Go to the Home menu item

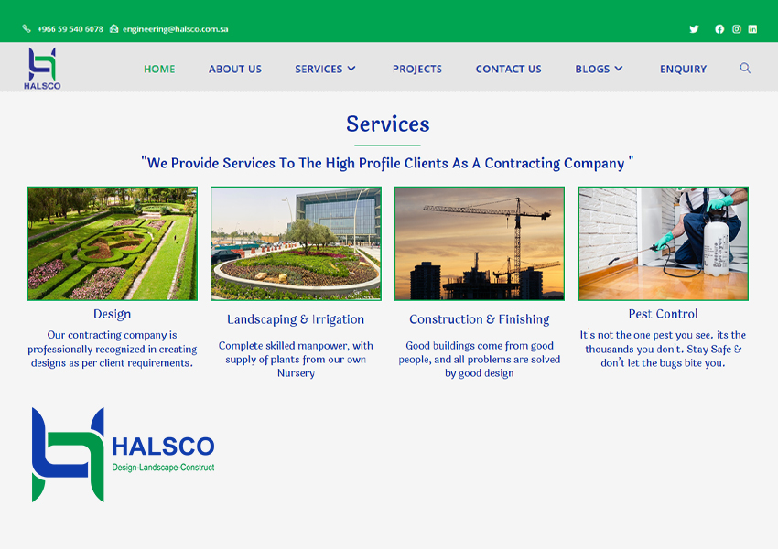(159, 69)
